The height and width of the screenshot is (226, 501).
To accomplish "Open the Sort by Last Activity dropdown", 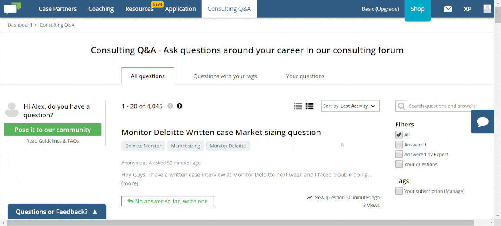I will click(x=350, y=106).
